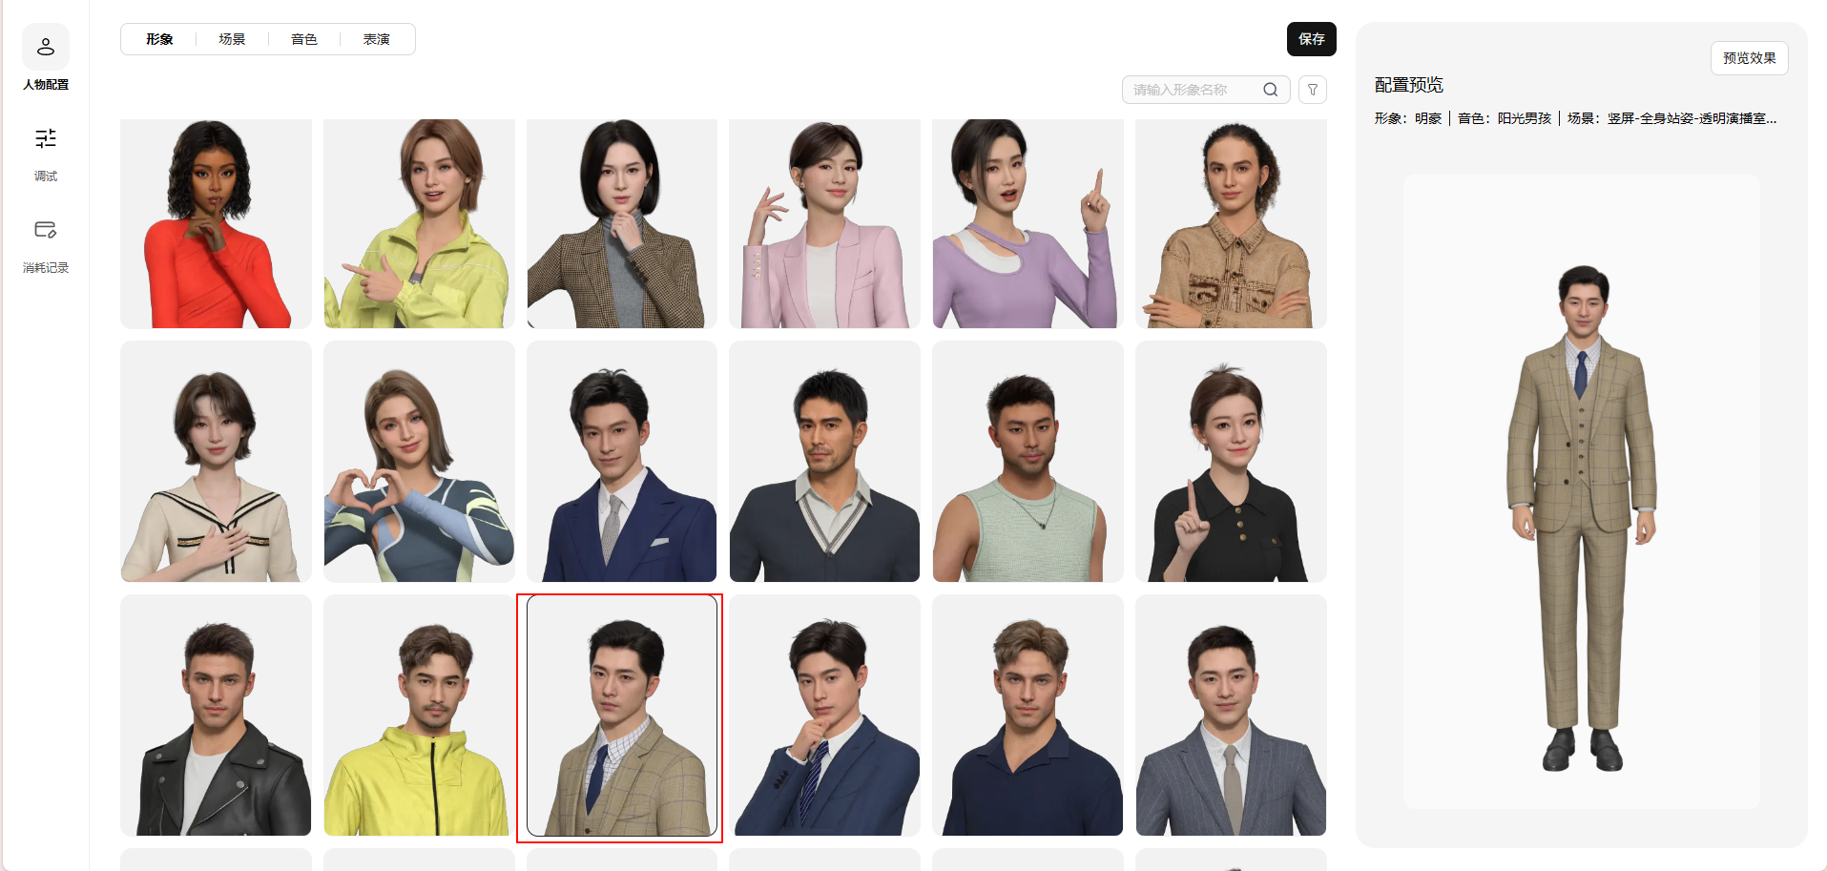Click the full-body avatar preview image

1582,491
